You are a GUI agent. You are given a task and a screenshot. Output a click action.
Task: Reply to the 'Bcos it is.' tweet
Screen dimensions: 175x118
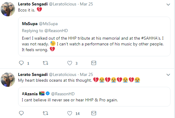pyautogui.click(x=21, y=63)
